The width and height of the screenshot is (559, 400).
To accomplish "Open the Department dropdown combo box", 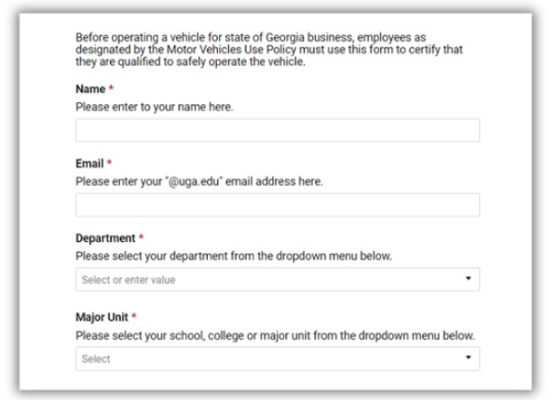I will coord(278,279).
